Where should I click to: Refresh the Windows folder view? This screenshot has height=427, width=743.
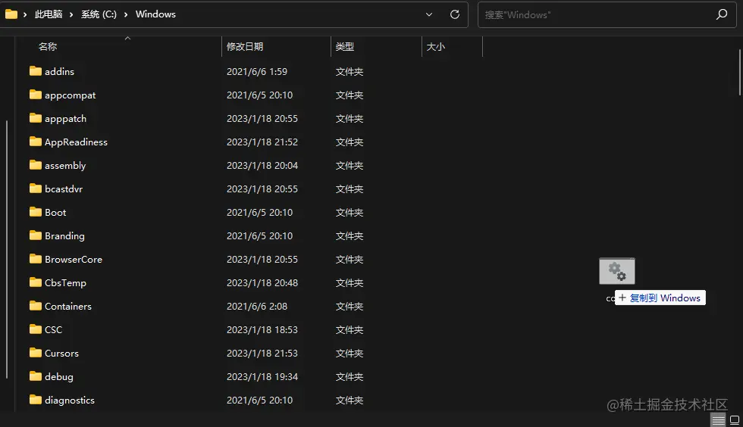(x=454, y=14)
